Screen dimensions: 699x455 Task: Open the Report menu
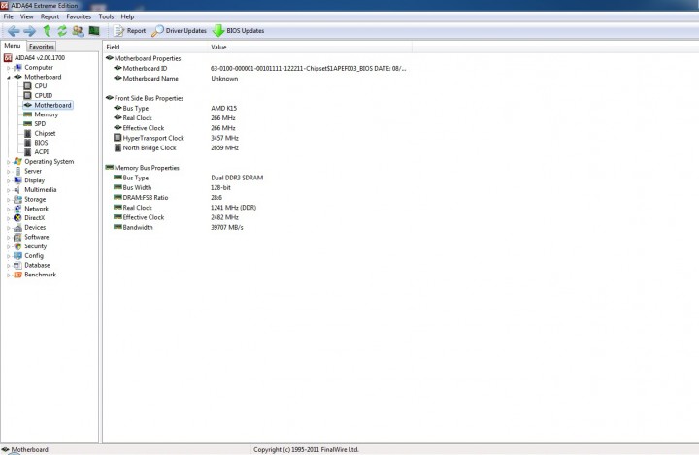point(50,16)
